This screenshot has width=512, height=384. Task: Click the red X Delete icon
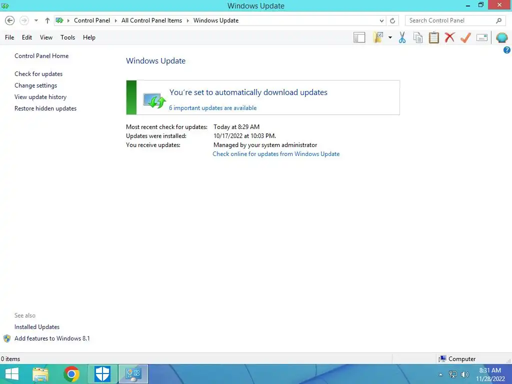[x=449, y=37]
